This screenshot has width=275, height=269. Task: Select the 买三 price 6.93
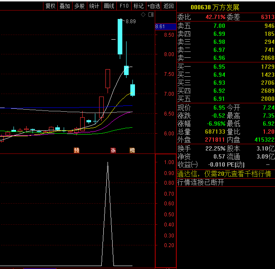point(219,83)
